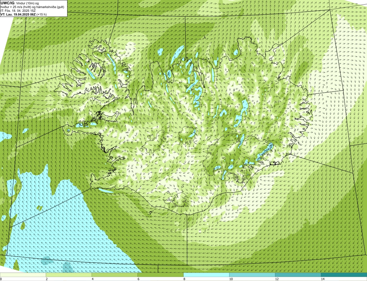Click the legend scale label "4"
This screenshot has height=281, width=367.
tap(92, 279)
